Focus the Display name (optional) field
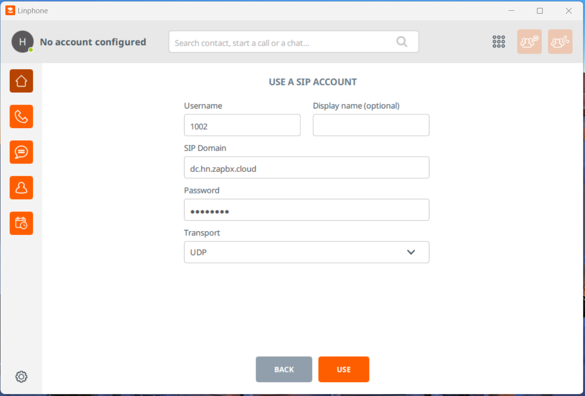The height and width of the screenshot is (396, 585). (x=371, y=126)
